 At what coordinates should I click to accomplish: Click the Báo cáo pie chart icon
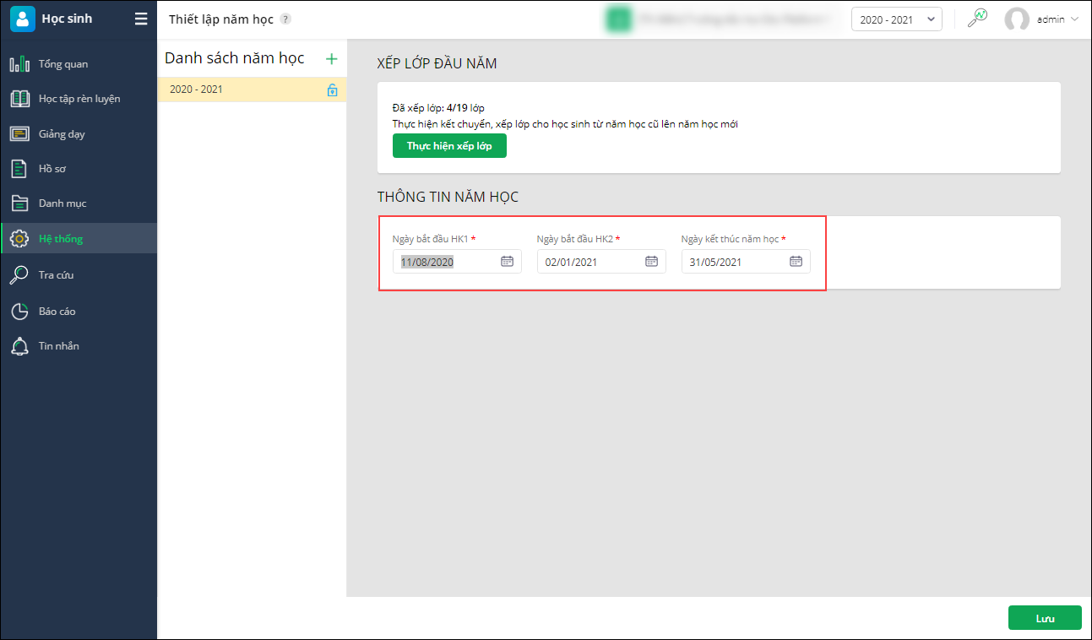coord(19,312)
